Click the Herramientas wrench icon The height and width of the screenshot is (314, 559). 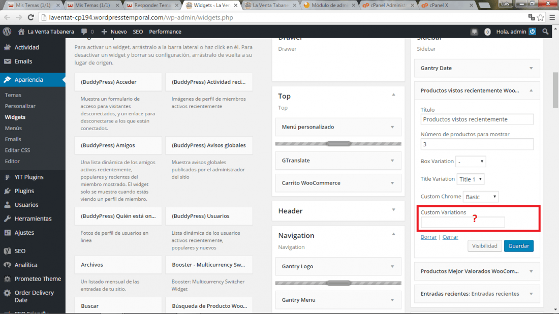(8, 219)
